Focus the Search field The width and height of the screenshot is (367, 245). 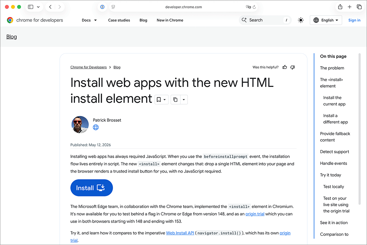coord(265,20)
